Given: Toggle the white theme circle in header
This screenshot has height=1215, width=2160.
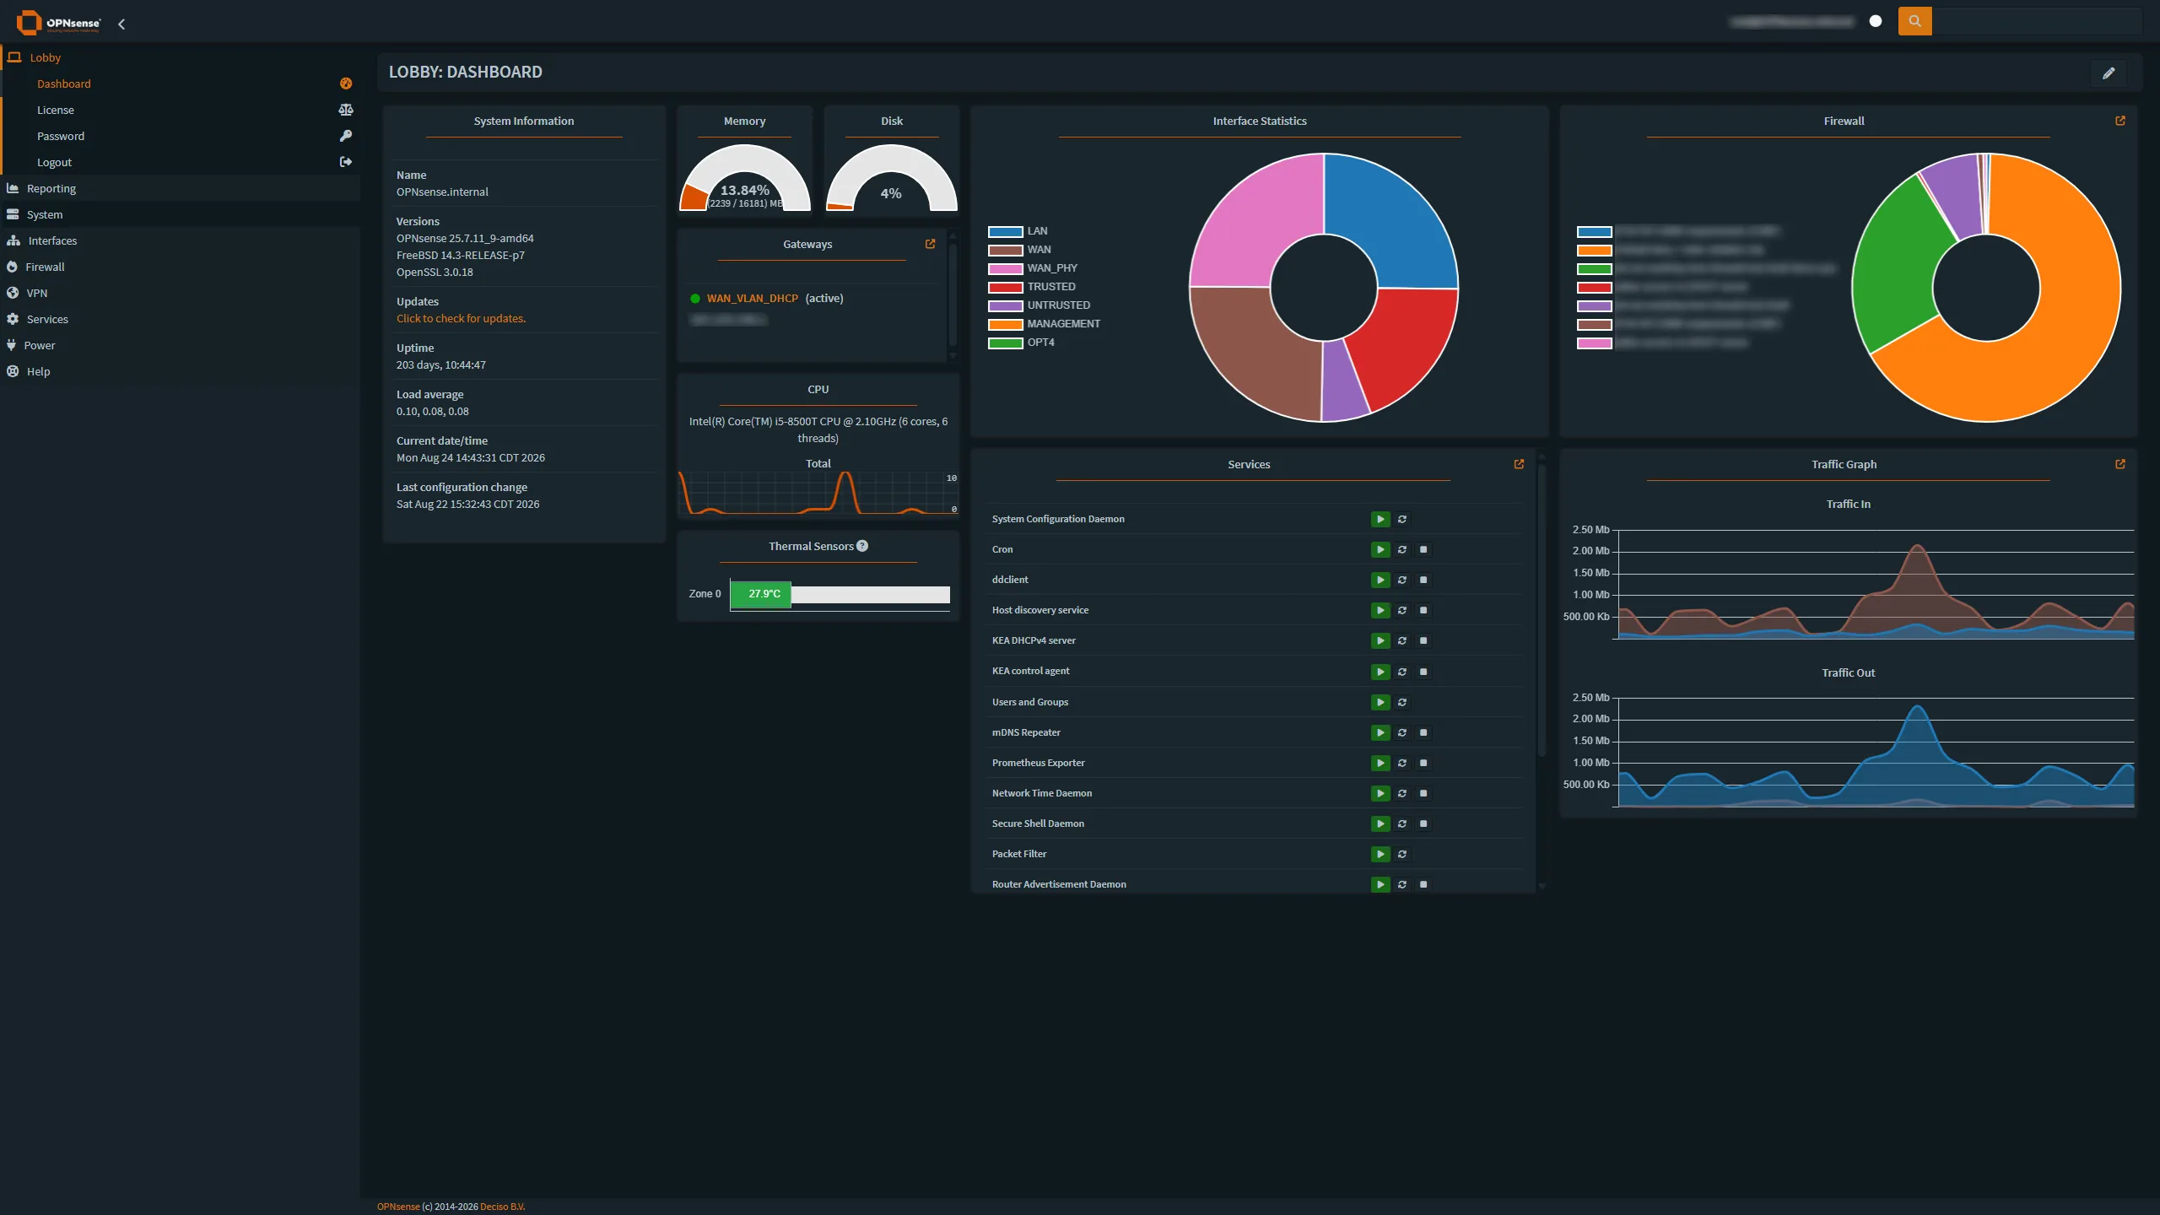Looking at the screenshot, I should (x=1876, y=21).
